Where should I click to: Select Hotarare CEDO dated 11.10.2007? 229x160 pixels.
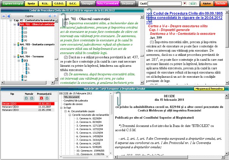(x=28, y=107)
